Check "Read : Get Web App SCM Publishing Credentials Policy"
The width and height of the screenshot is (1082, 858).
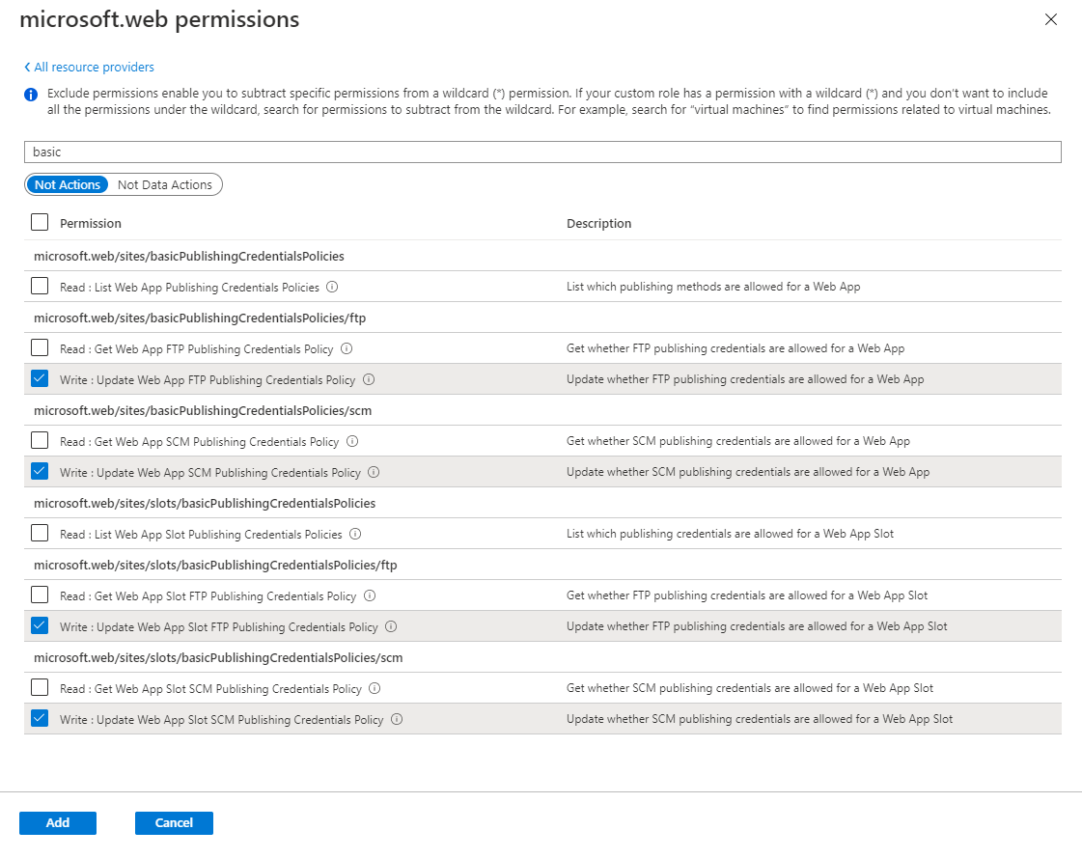(x=39, y=440)
